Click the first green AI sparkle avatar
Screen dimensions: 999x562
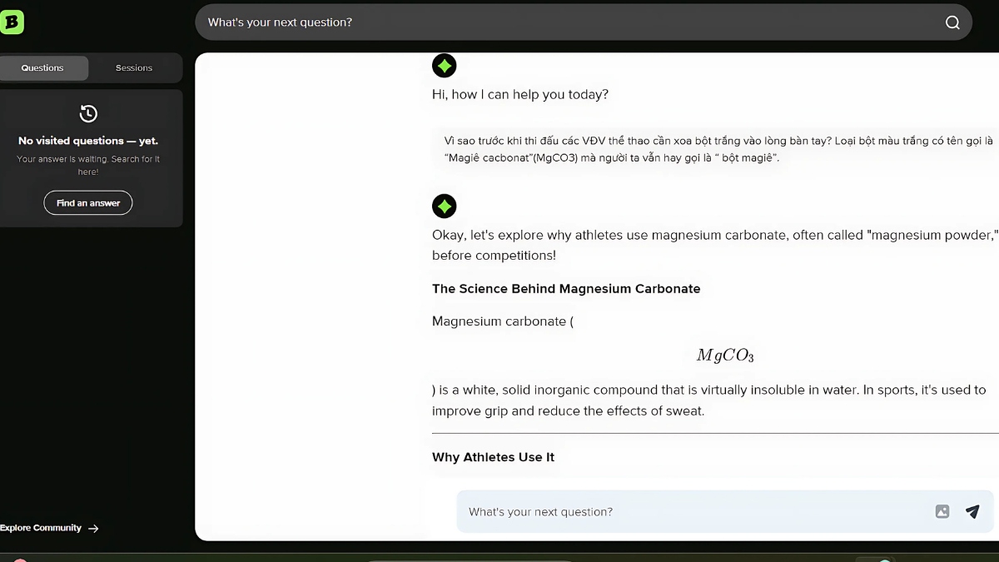coord(445,65)
